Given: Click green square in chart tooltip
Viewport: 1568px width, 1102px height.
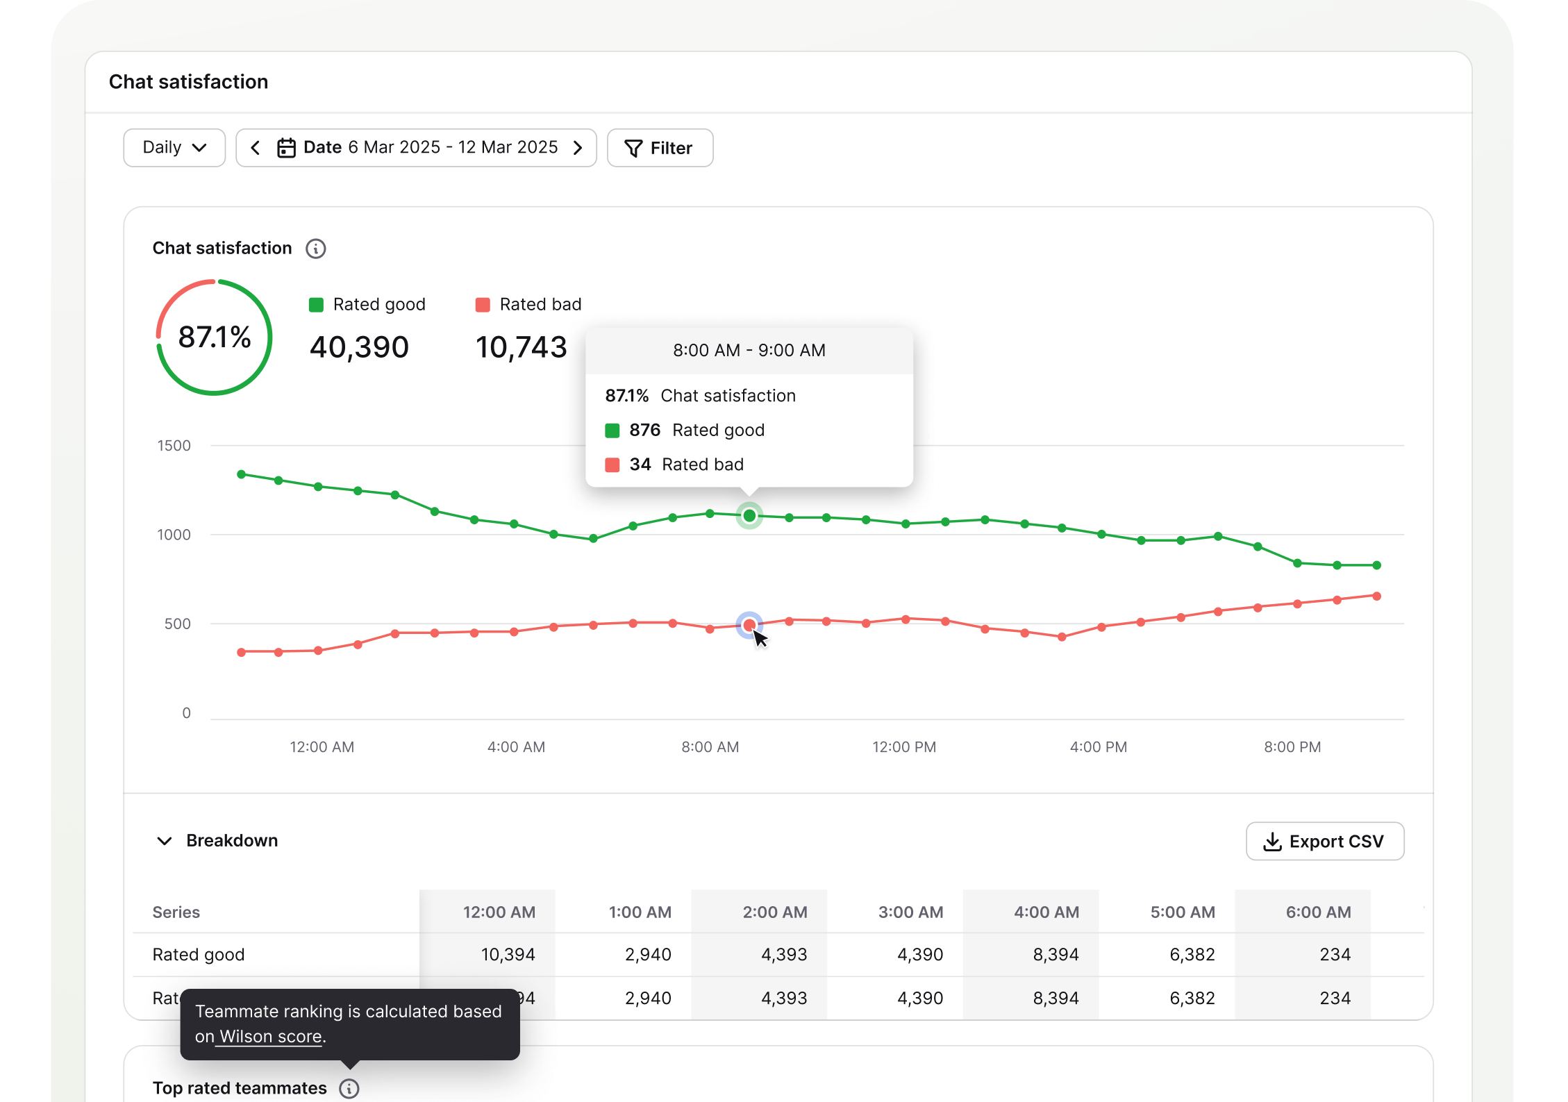Looking at the screenshot, I should click(x=612, y=431).
